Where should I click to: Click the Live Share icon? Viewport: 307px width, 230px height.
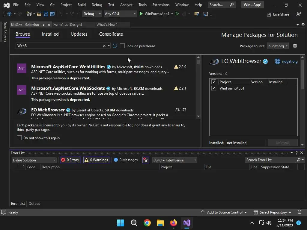point(269,14)
